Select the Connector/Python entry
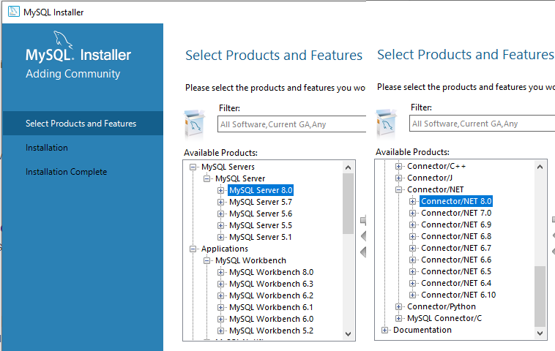This screenshot has width=555, height=351. click(442, 306)
